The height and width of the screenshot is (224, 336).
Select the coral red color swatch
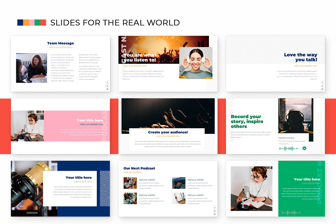[43, 23]
